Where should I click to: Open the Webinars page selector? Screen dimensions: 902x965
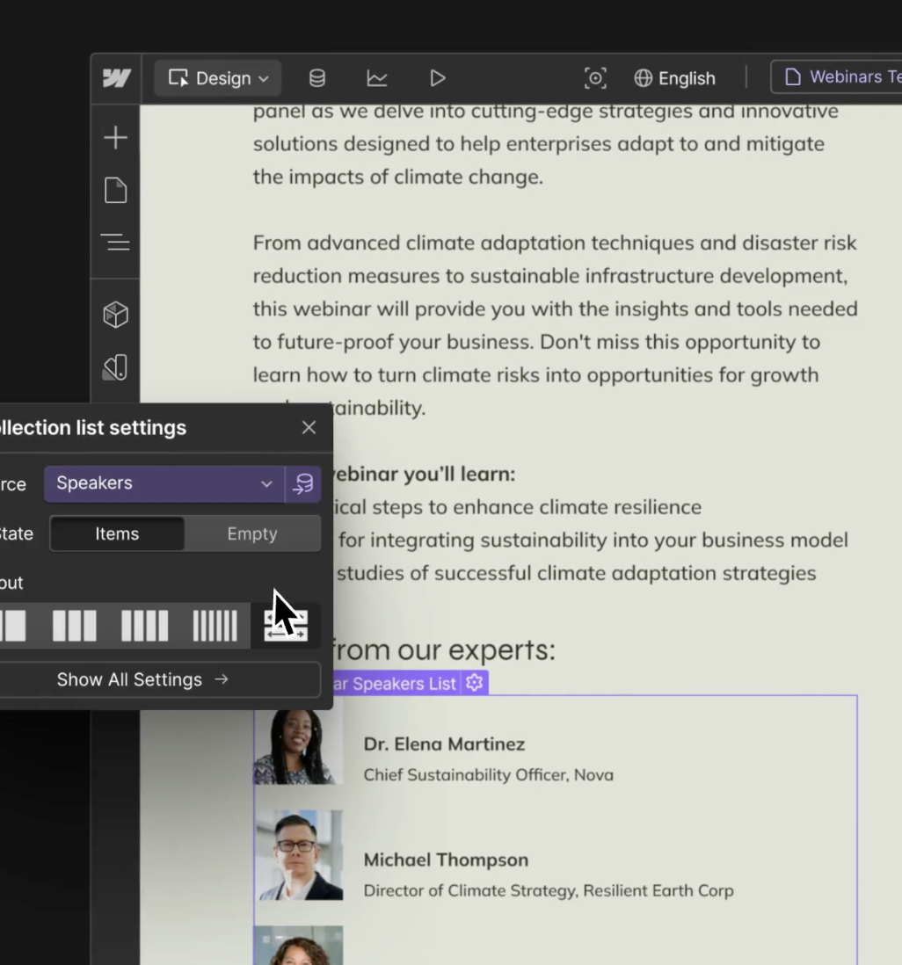click(x=837, y=77)
